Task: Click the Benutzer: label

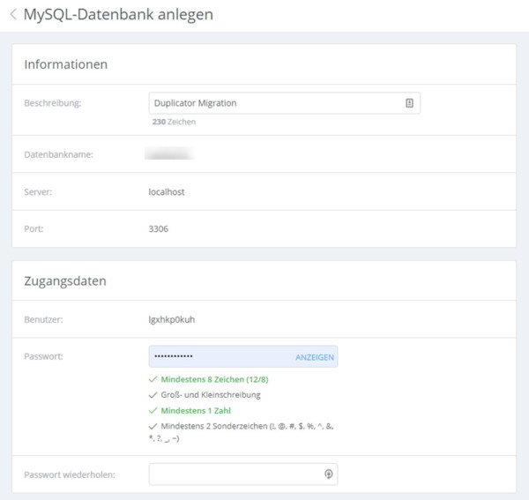Action: pos(43,319)
